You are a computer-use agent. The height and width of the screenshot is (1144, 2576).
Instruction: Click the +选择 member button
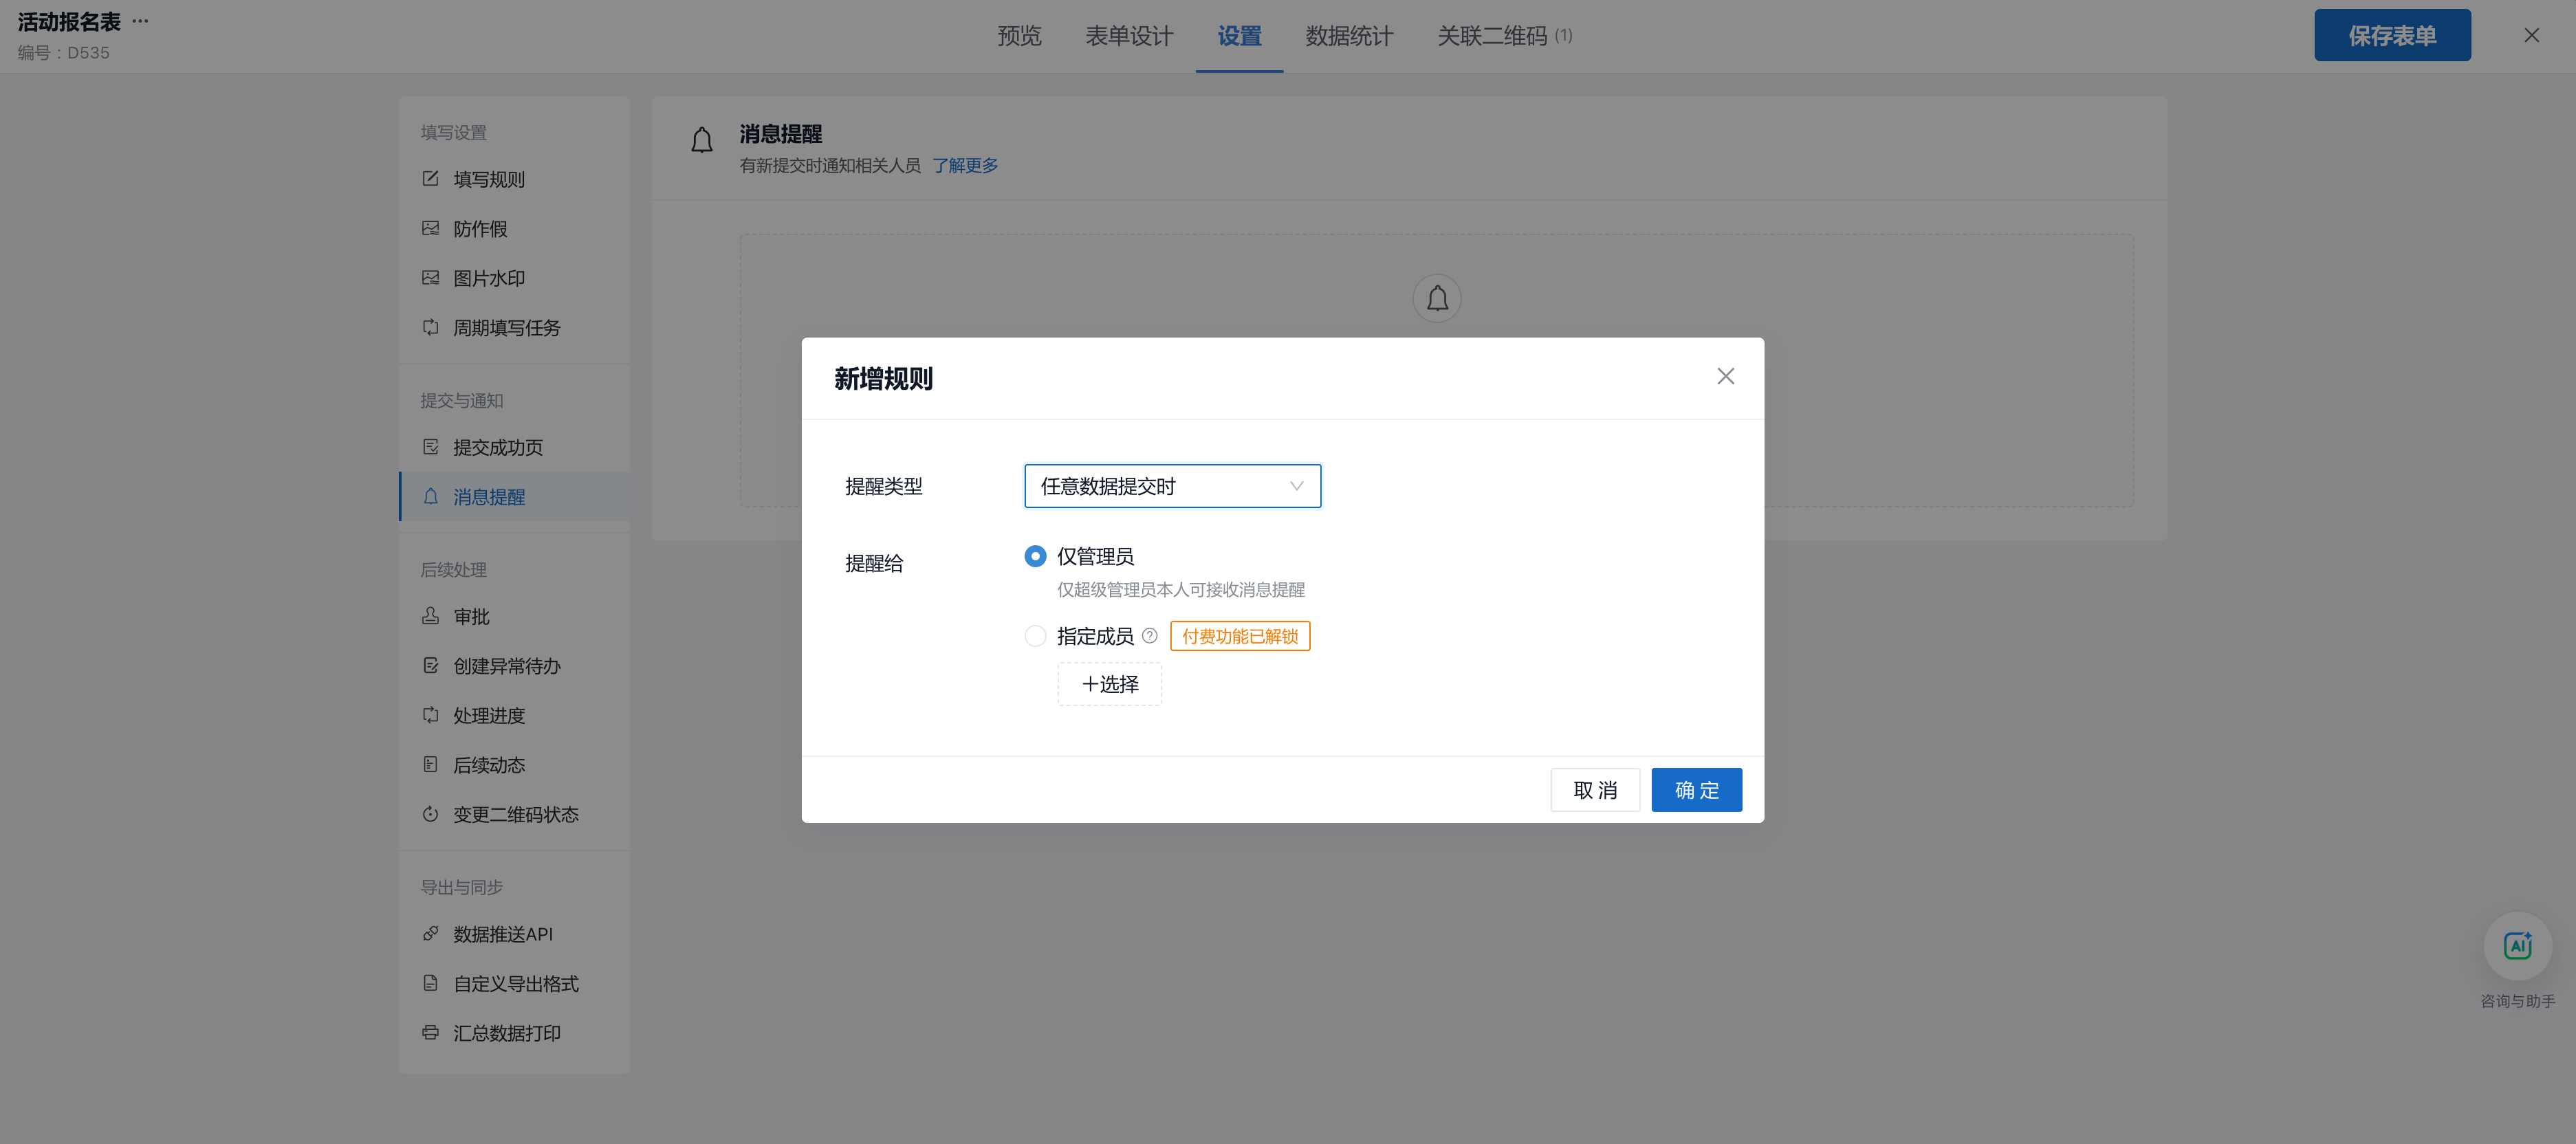1109,684
